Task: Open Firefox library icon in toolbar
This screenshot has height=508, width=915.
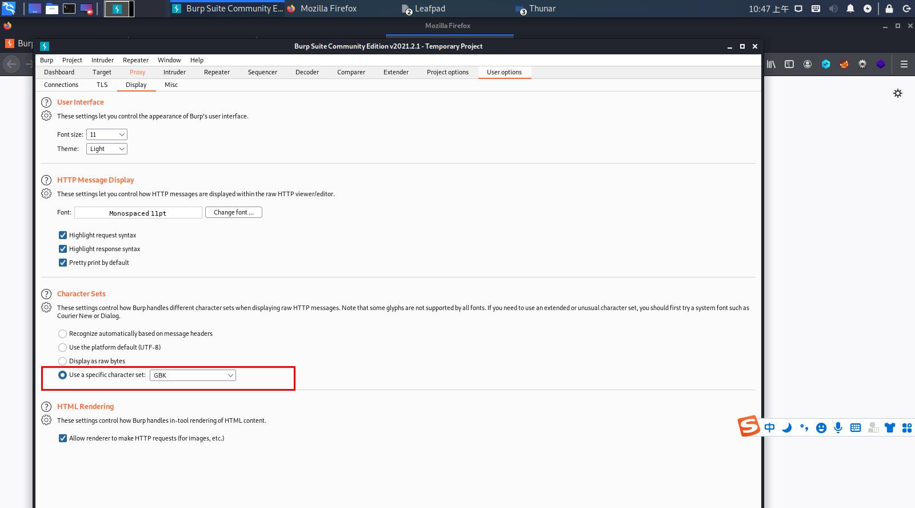Action: pos(771,64)
